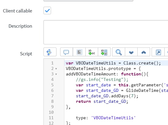Click the toggle comment speech bubble icon

tap(67, 52)
